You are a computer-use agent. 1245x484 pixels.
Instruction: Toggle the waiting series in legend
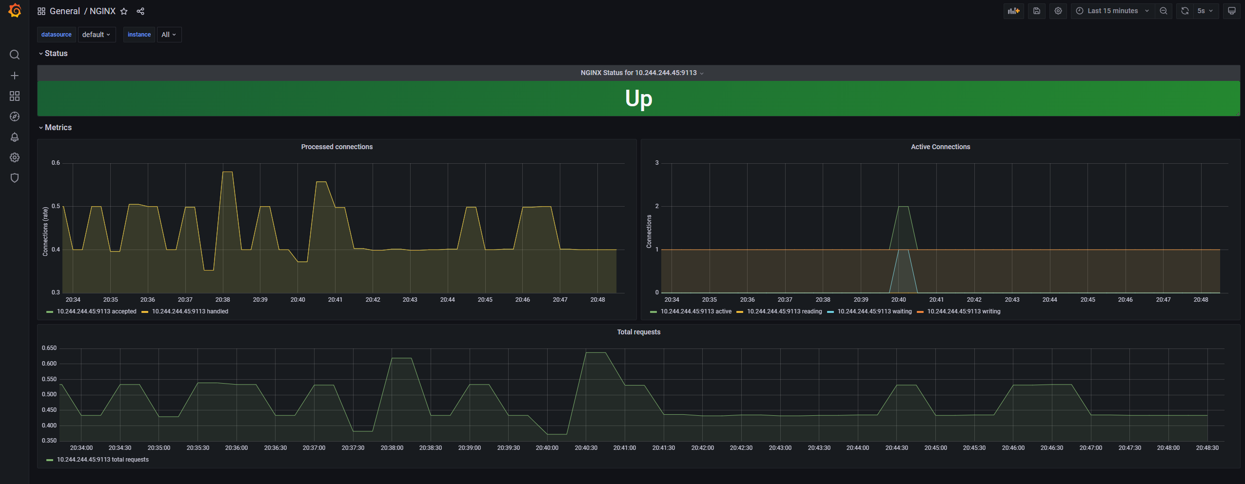pos(874,311)
